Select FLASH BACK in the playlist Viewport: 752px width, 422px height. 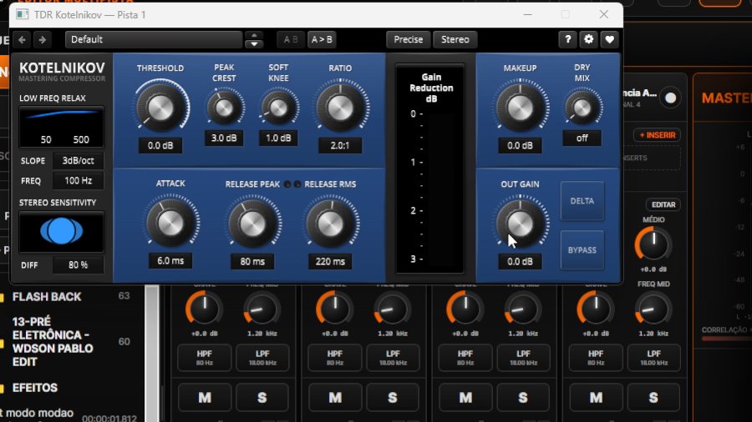click(47, 297)
